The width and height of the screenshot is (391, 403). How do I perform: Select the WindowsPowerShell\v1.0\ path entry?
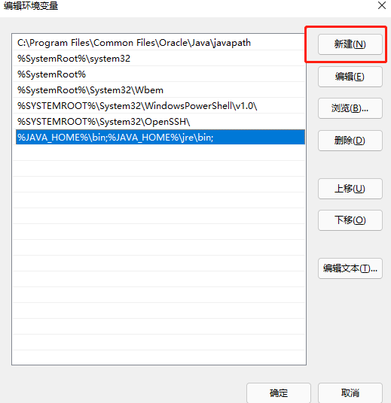pos(159,106)
